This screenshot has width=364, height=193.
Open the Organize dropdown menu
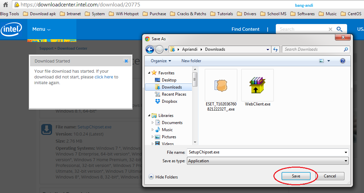coord(161,61)
